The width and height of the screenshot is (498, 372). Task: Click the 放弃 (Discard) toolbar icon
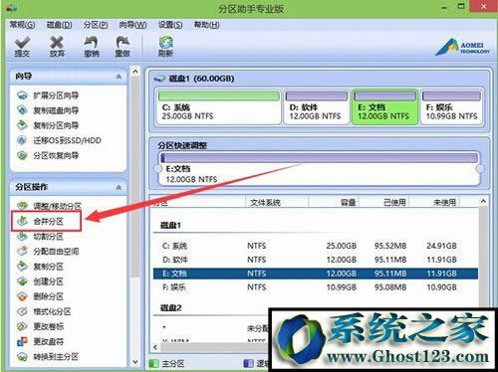point(57,47)
